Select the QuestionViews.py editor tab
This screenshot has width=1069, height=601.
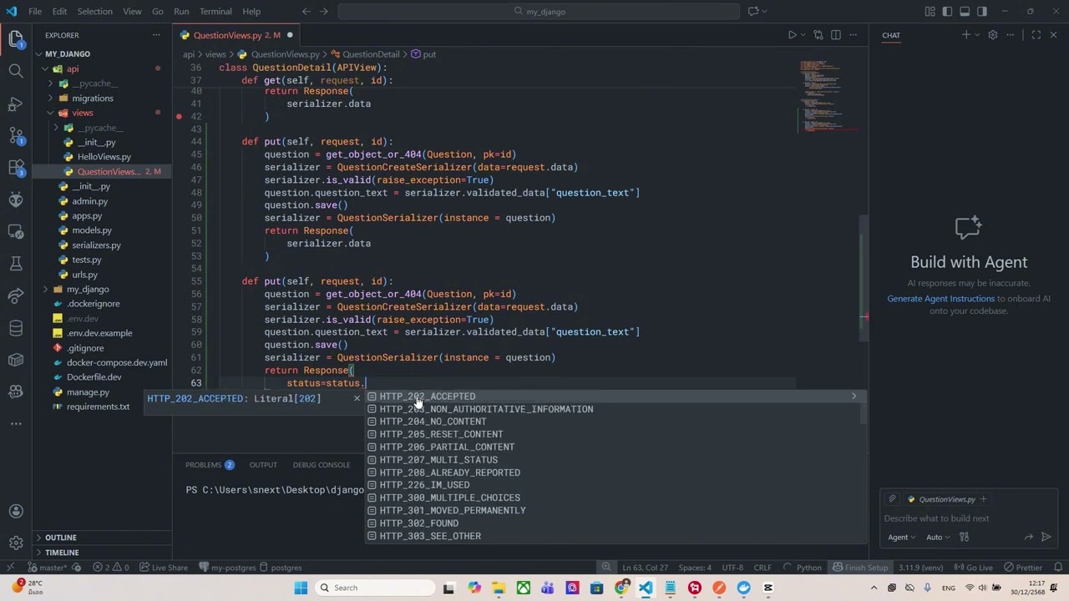tap(237, 35)
